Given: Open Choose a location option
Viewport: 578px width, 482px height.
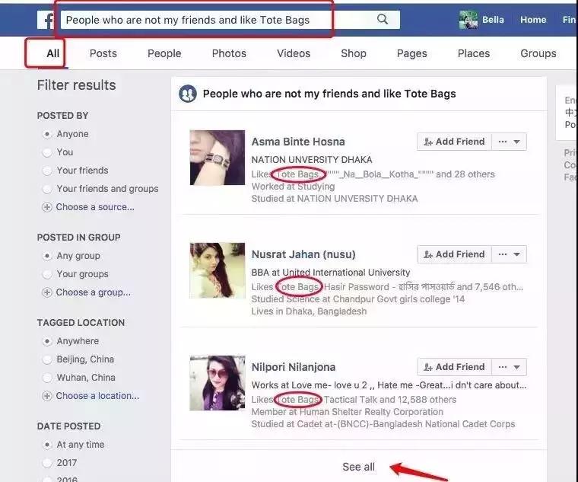Looking at the screenshot, I should 97,396.
